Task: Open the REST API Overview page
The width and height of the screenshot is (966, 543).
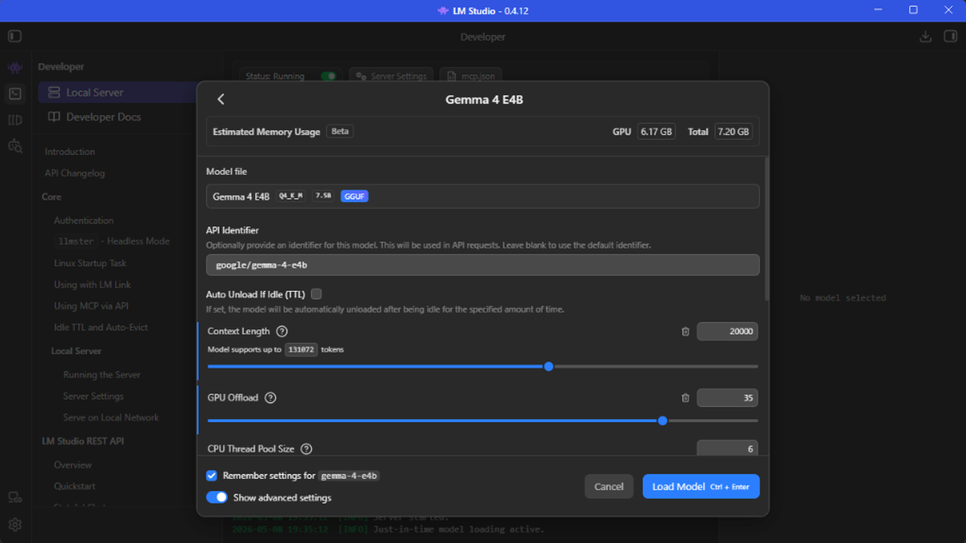Action: (73, 465)
